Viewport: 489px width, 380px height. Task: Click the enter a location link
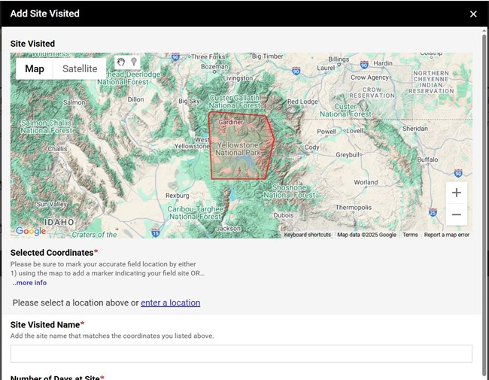point(170,302)
